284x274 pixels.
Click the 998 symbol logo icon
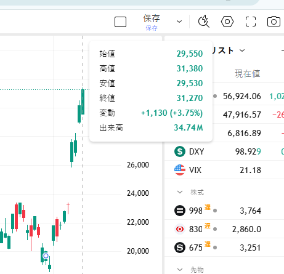[180, 211]
